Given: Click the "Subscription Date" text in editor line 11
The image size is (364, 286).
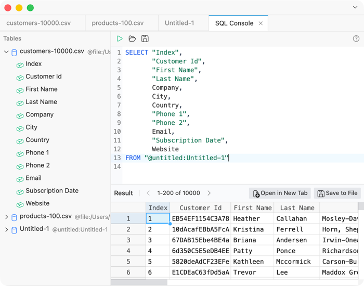Looking at the screenshot, I should pyautogui.click(x=188, y=140).
